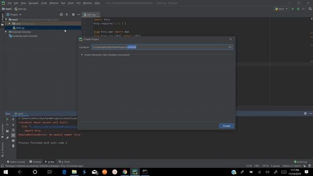Open the folder browse icon in Location field
Screen dimensions: 313x176
pos(230,47)
